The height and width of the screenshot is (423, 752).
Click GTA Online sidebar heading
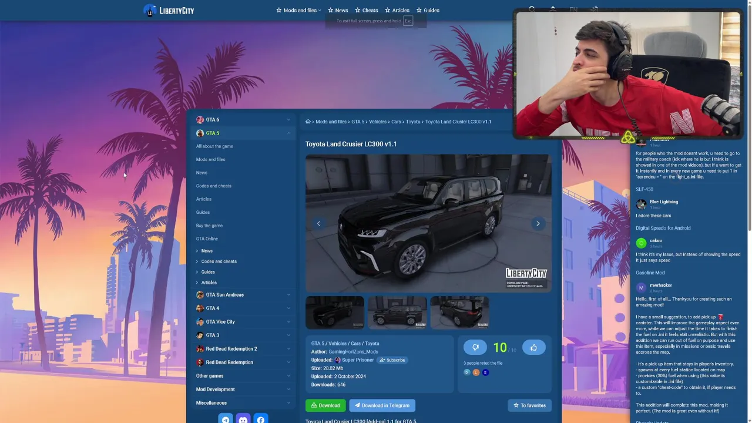[207, 239]
